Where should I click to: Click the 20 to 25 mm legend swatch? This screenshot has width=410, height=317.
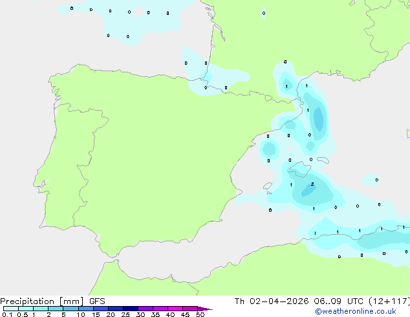pos(116,309)
